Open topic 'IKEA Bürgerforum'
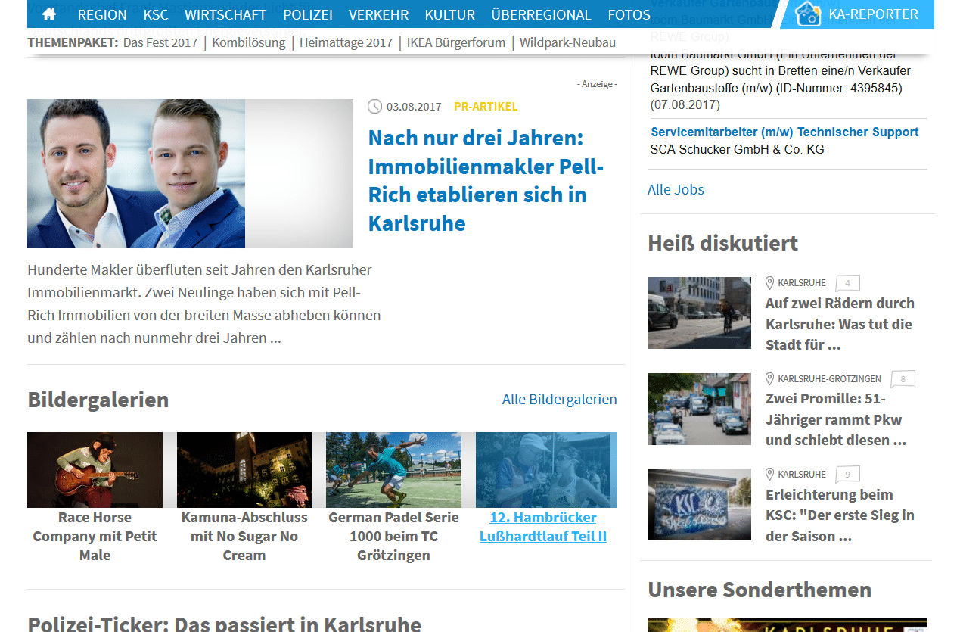Screen dimensions: 960x632 pos(456,42)
